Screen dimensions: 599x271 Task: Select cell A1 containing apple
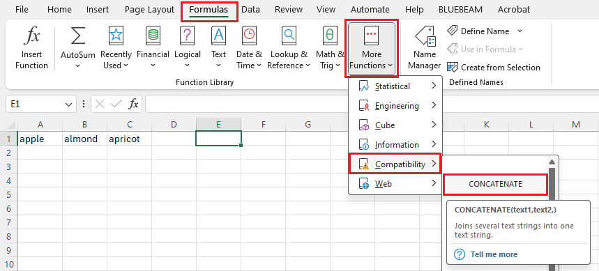pyautogui.click(x=40, y=139)
